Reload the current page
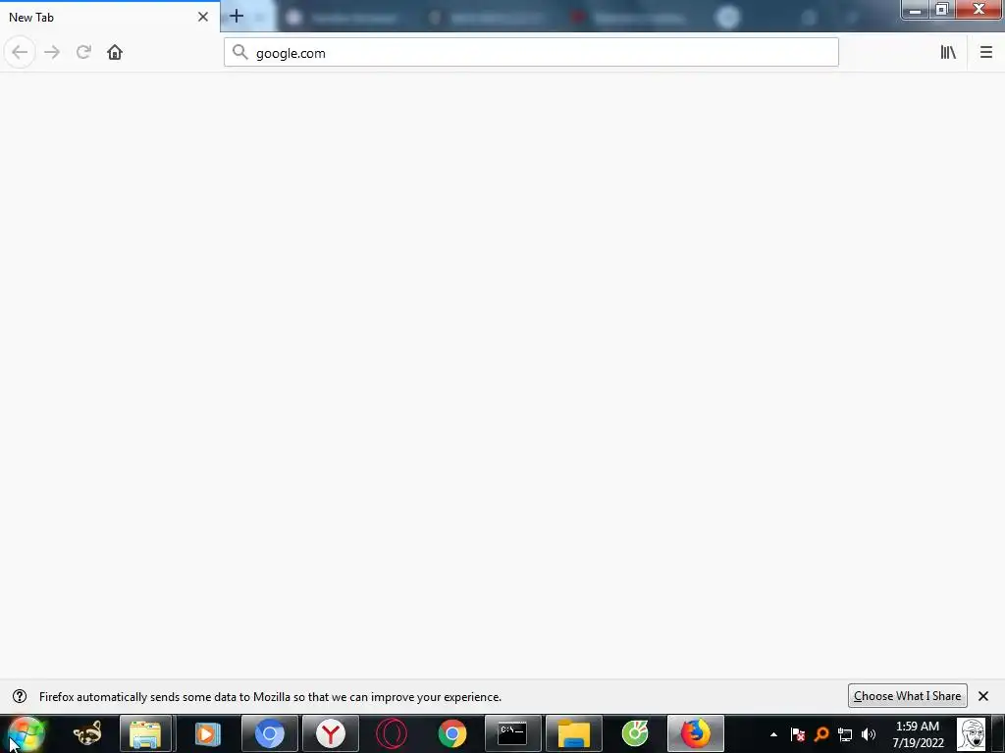This screenshot has height=753, width=1005. [x=83, y=53]
